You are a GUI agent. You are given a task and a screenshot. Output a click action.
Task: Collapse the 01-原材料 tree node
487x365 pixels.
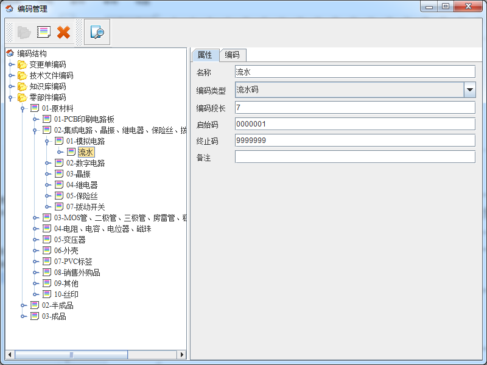(23, 109)
